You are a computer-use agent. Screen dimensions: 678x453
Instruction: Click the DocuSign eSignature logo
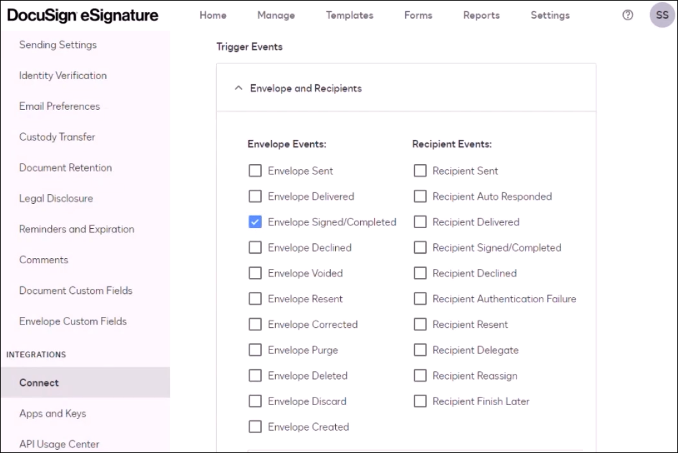tap(83, 16)
